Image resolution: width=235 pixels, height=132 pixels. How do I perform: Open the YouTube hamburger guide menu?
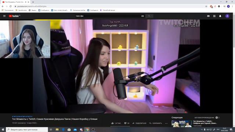pos(4,16)
